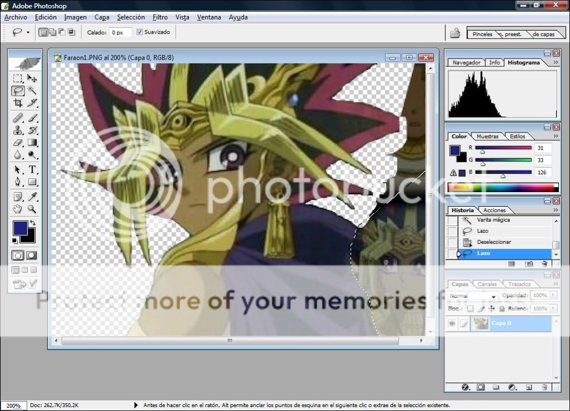The image size is (570, 411).
Task: Expand the Opacidad slider arrow
Action: click(552, 296)
